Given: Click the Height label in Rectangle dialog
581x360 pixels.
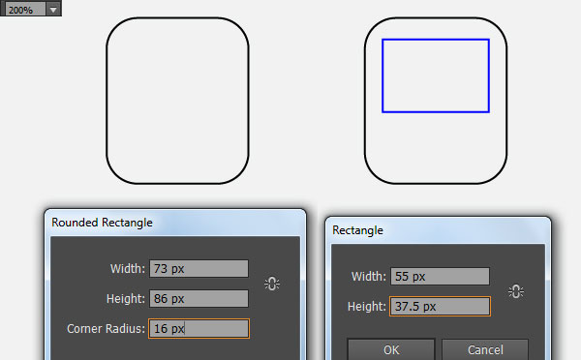Looking at the screenshot, I should point(367,307).
